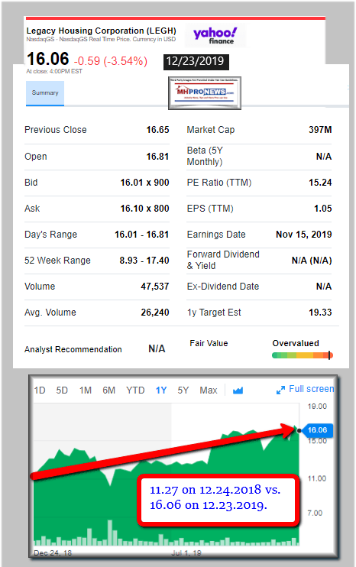This screenshot has height=567, width=356.
Task: Select the Max chart range
Action: point(209,390)
